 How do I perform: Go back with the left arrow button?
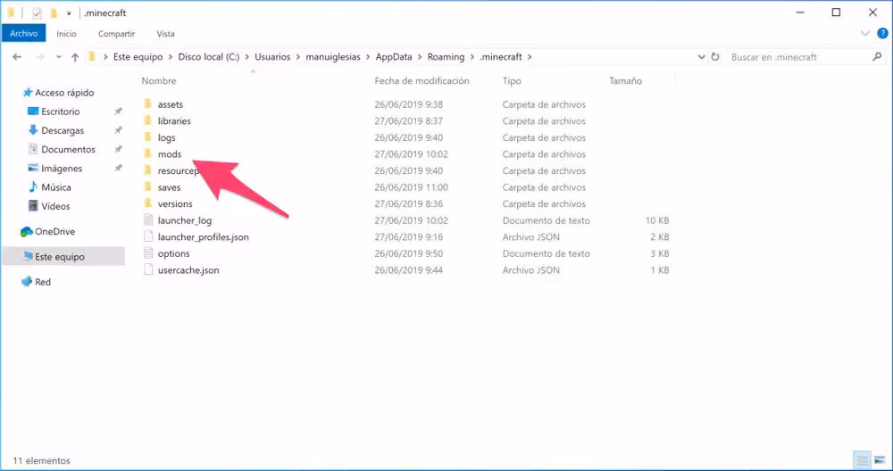pyautogui.click(x=17, y=57)
